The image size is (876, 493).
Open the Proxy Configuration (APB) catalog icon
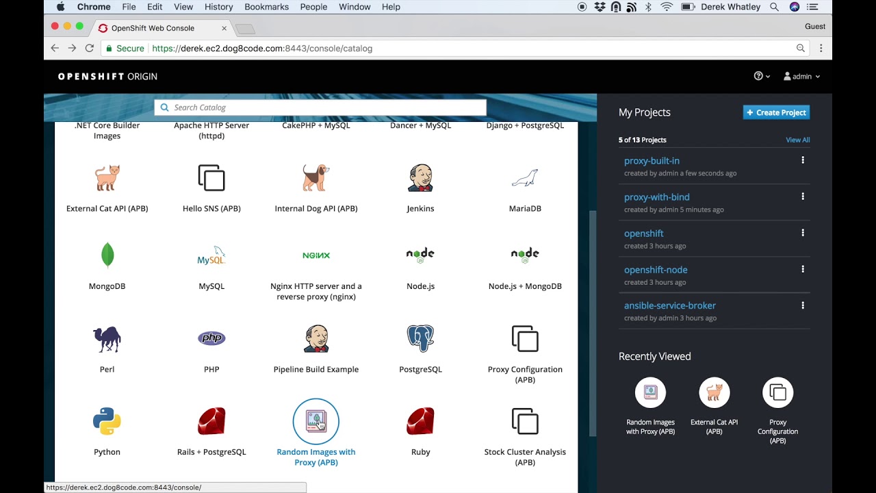click(525, 338)
